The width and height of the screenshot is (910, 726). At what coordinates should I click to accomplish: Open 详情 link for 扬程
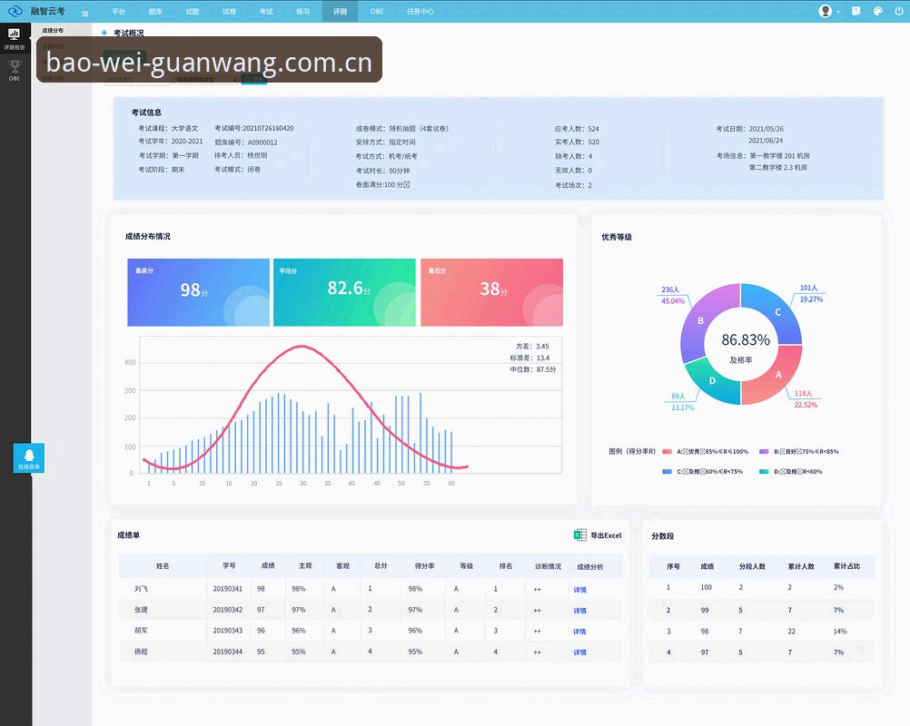pyautogui.click(x=579, y=652)
